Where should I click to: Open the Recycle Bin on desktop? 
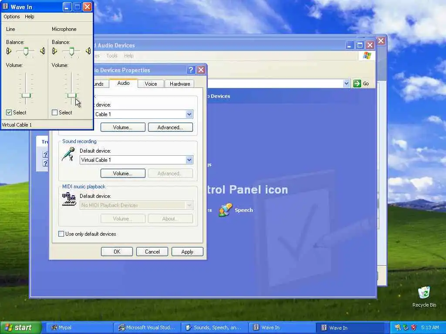[424, 297]
